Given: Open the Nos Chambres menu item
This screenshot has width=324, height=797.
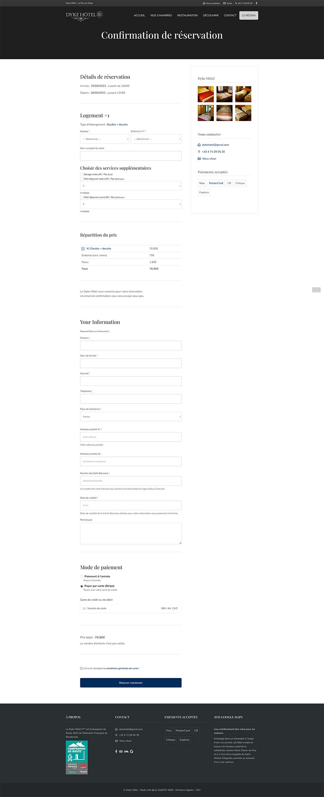Looking at the screenshot, I should pos(161,15).
